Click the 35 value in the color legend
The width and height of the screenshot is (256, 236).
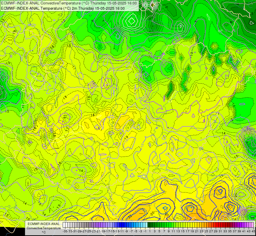pos(230,231)
